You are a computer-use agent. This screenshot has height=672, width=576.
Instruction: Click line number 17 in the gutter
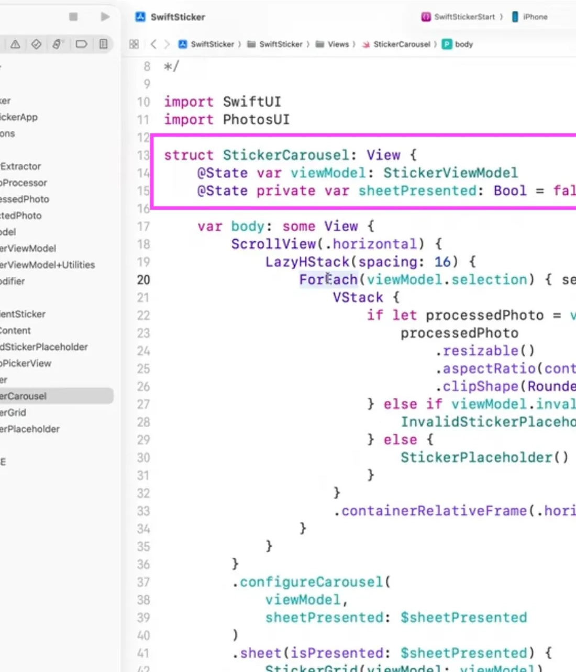(x=143, y=227)
